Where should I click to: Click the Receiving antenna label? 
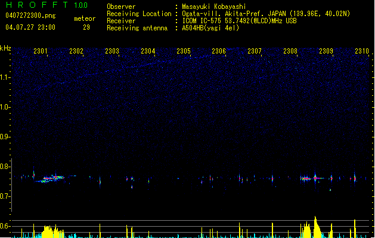[x=137, y=28]
